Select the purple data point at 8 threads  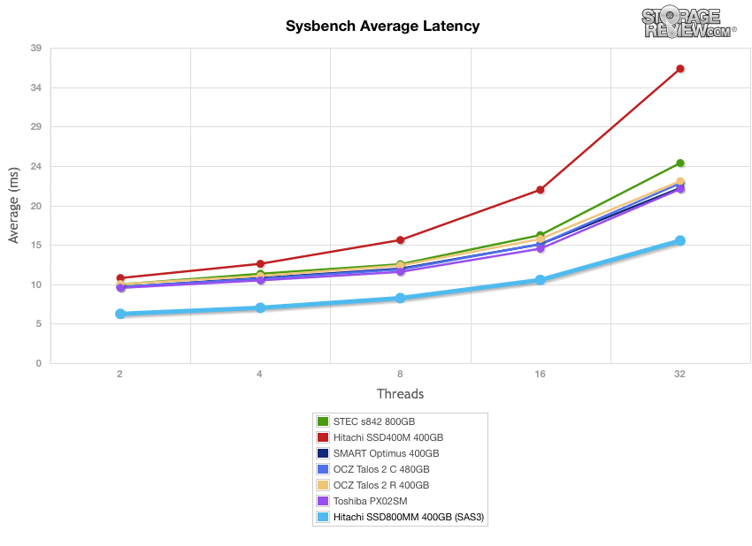point(400,271)
